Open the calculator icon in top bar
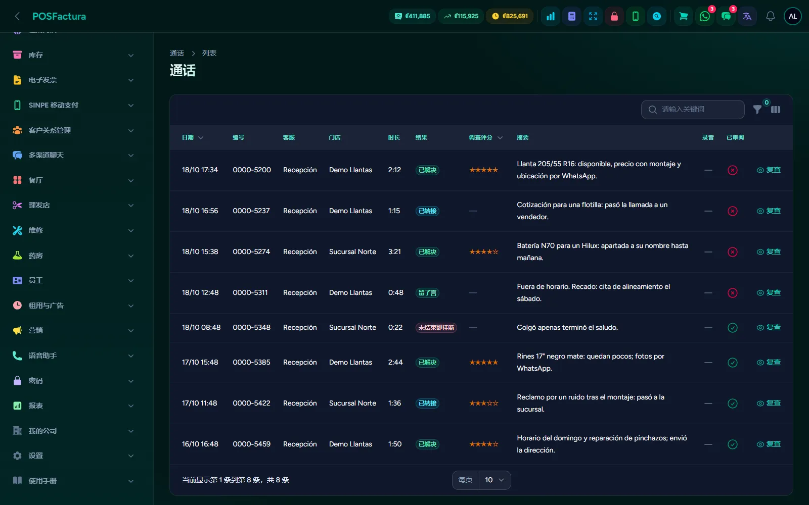 pyautogui.click(x=572, y=16)
